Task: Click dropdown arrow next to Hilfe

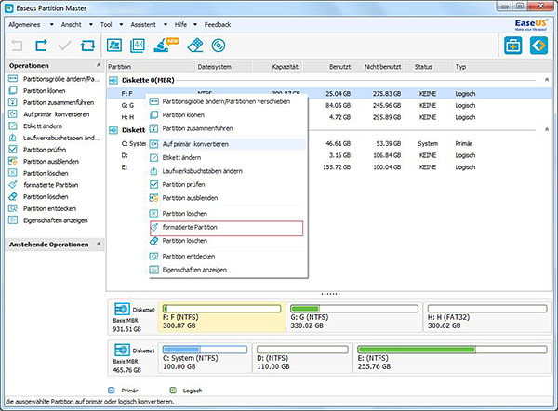Action: [195, 24]
